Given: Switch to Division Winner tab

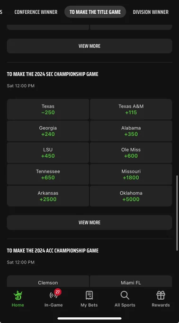Looking at the screenshot, I should click(x=151, y=12).
